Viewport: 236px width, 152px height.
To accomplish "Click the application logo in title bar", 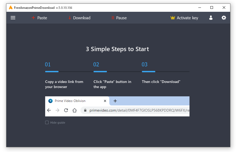I will 10,7.
